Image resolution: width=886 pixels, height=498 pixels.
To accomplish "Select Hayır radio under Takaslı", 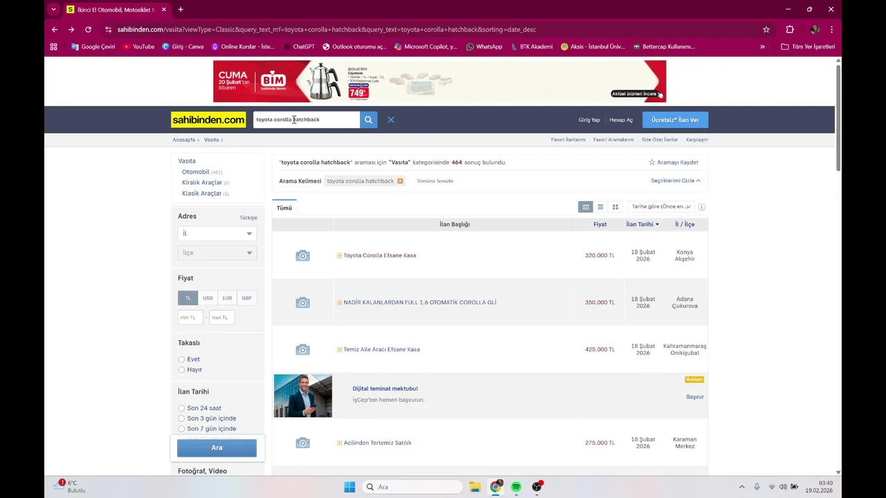I will click(x=181, y=370).
